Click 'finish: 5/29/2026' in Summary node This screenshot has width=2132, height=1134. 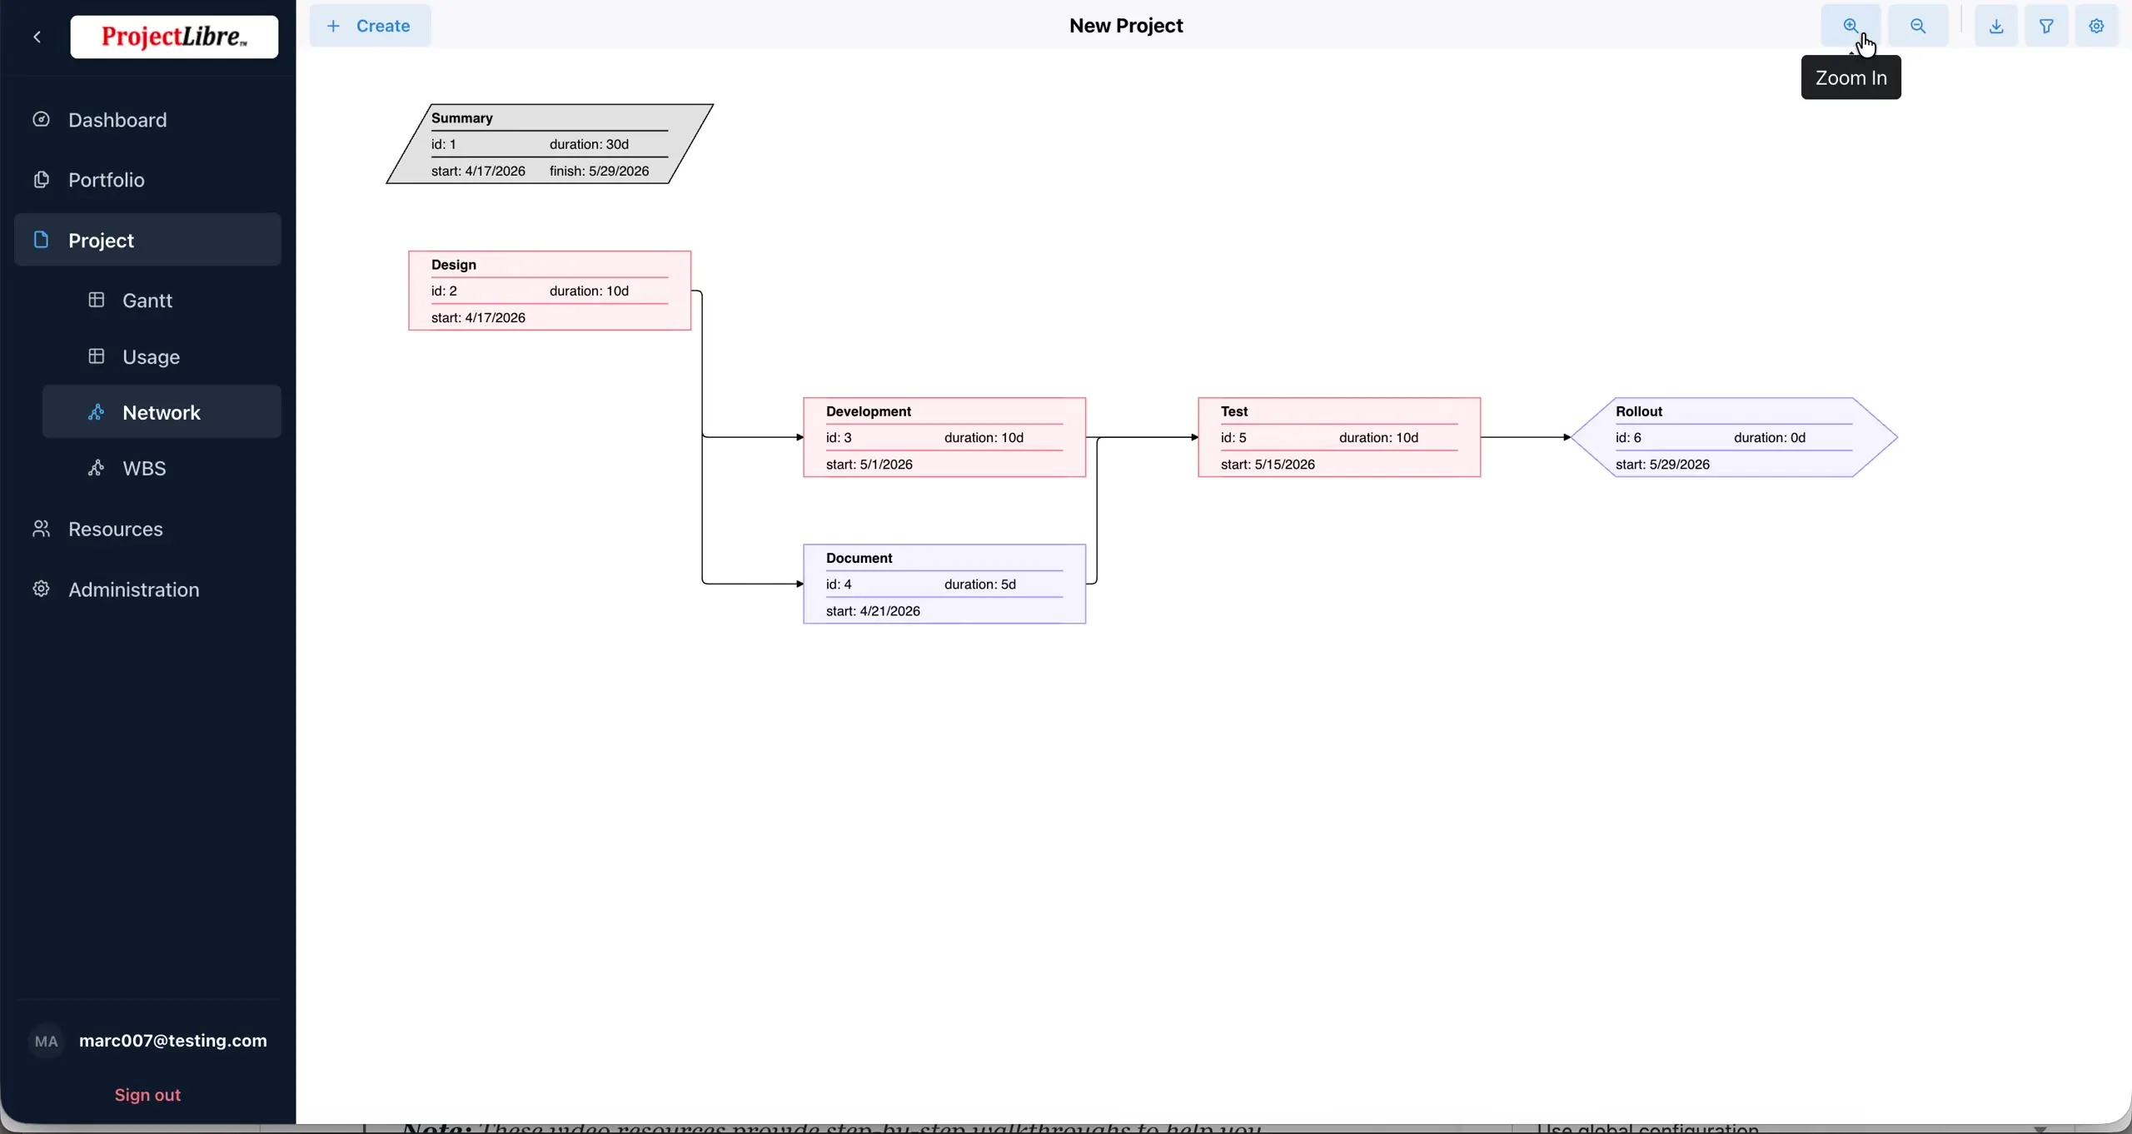click(600, 171)
